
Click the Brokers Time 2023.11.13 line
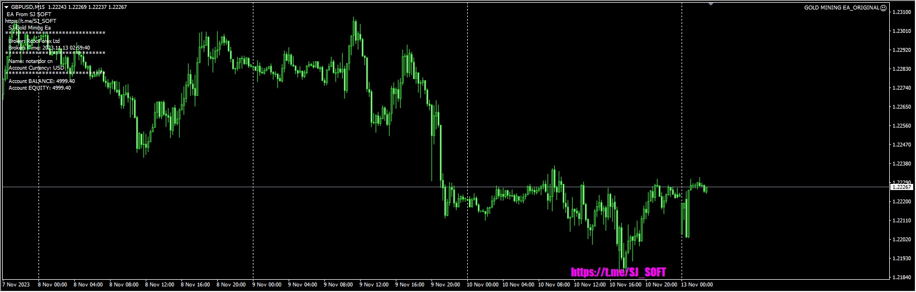point(49,48)
